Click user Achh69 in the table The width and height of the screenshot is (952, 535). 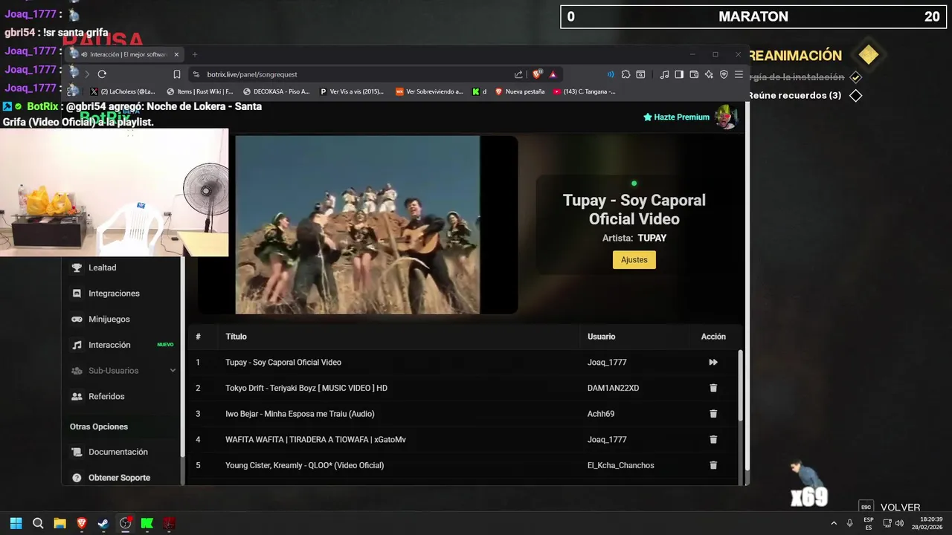pyautogui.click(x=601, y=414)
